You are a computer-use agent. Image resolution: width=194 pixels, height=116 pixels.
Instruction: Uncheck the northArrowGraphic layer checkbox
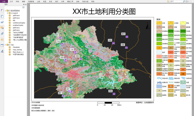pyautogui.click(x=10, y=23)
